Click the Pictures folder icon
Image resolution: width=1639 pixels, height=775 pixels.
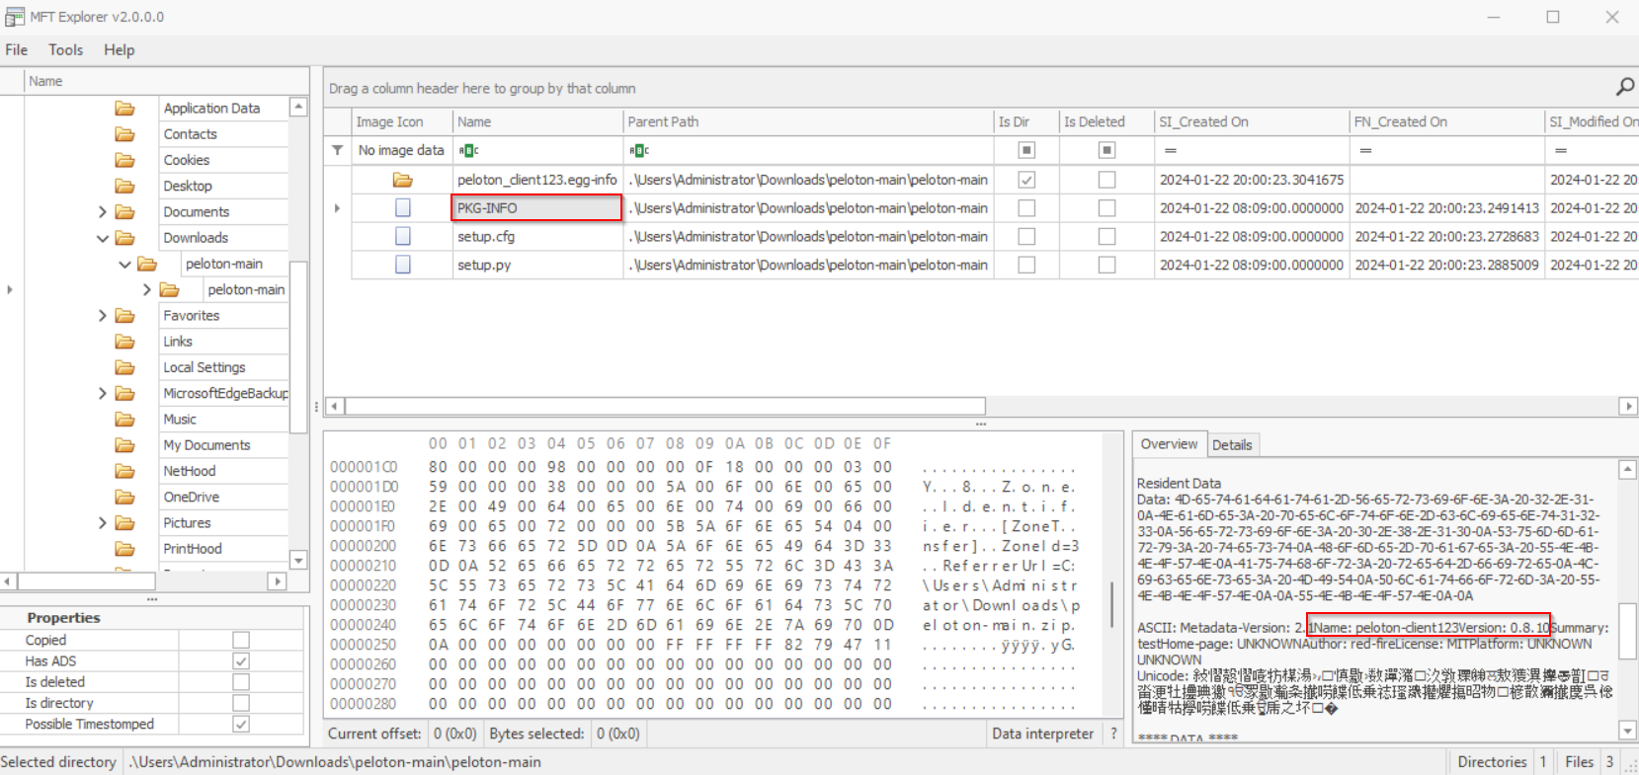[x=124, y=523]
